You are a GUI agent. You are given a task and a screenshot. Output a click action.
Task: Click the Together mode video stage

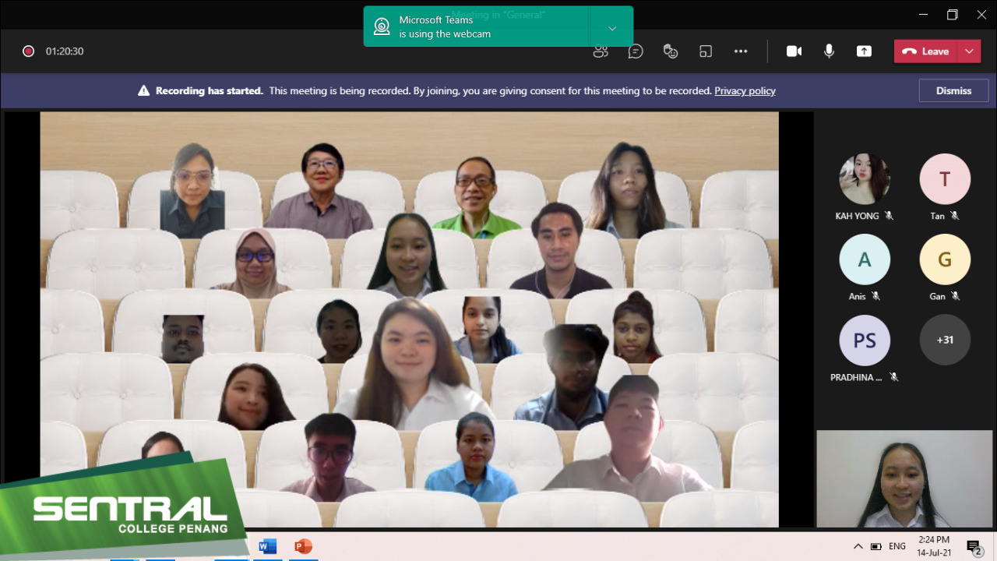tap(409, 319)
